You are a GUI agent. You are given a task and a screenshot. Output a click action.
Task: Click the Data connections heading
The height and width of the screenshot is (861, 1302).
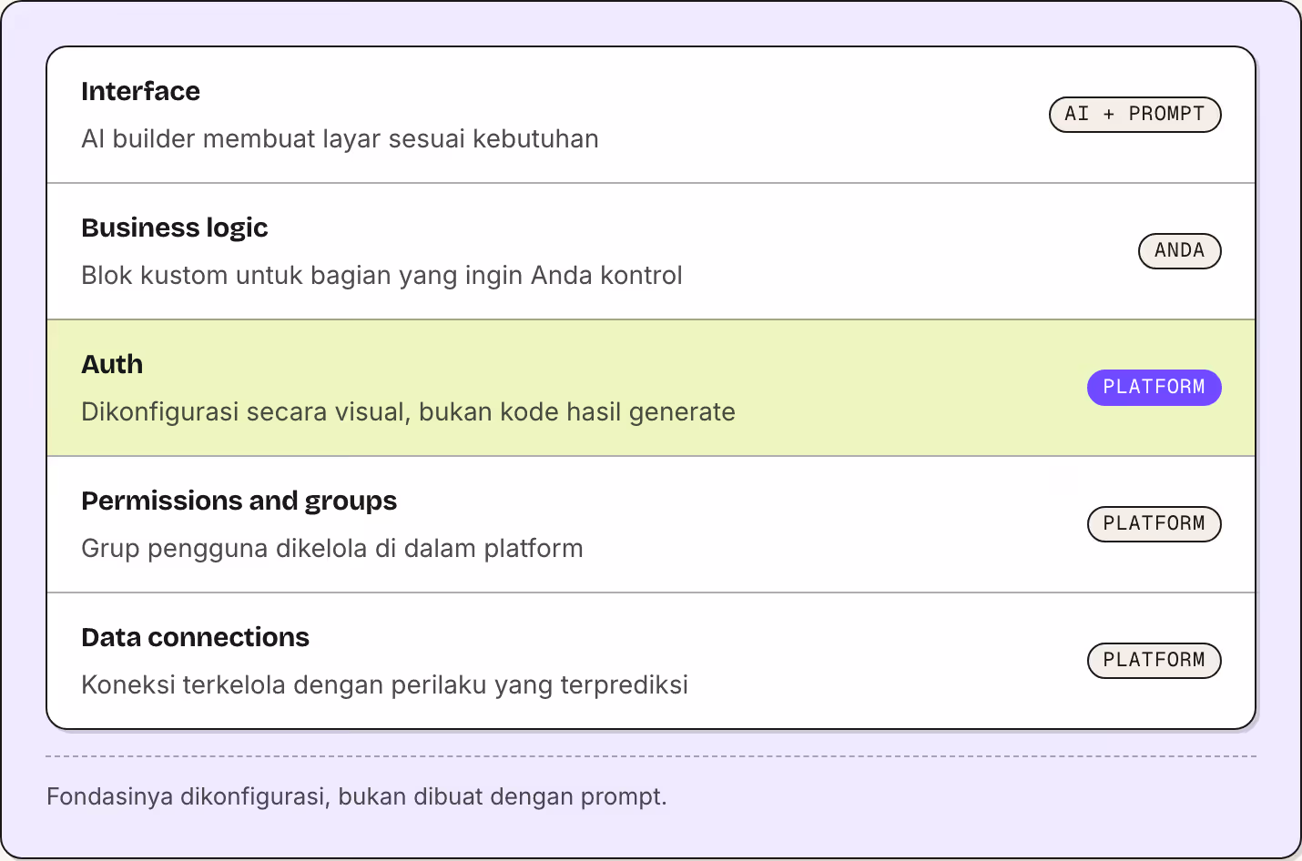tap(195, 637)
